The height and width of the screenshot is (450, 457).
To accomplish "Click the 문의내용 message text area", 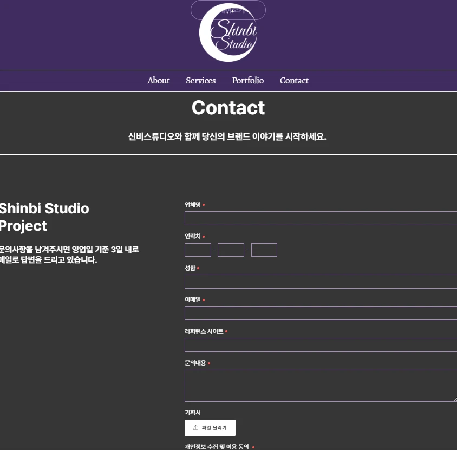I will (321, 386).
